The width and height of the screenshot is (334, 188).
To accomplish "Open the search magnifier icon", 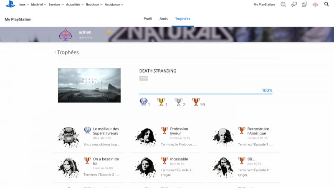I will coord(326,4).
